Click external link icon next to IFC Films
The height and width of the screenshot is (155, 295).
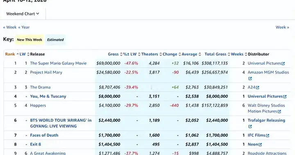[267, 135]
